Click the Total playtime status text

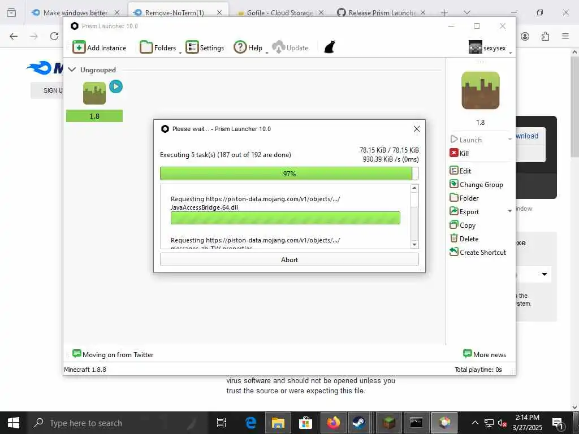click(x=478, y=370)
